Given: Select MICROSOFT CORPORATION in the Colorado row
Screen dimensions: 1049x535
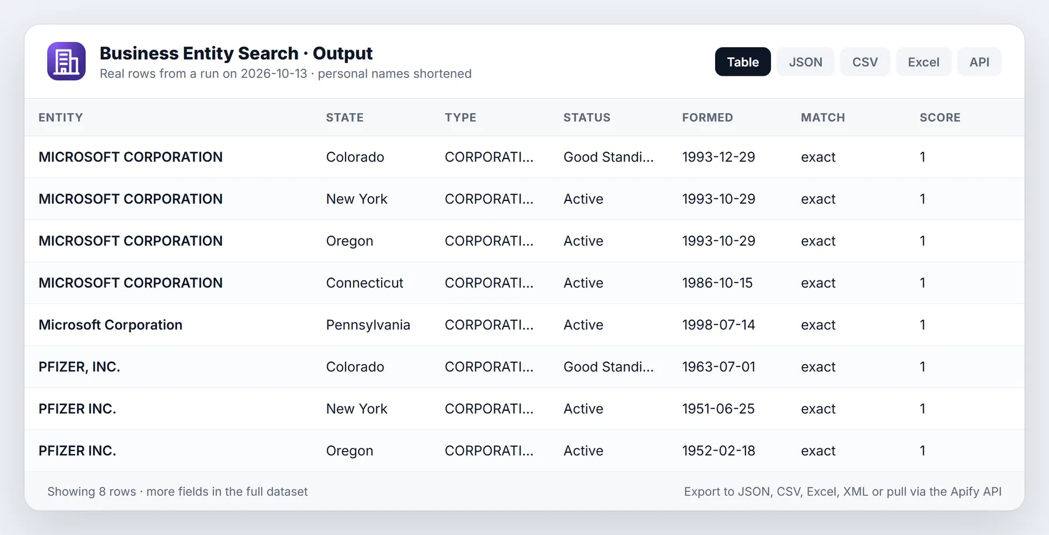Looking at the screenshot, I should (x=131, y=157).
